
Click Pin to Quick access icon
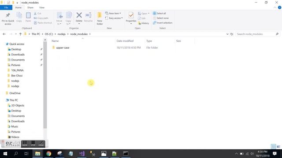click(x=8, y=15)
